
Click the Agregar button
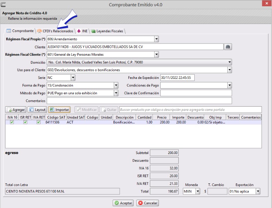pos(16,110)
